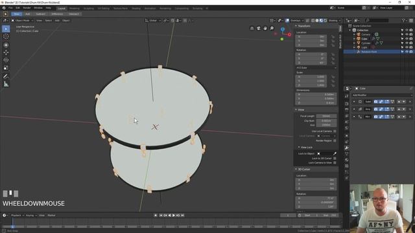415x233 pixels.
Task: Toggle Light render camera icon in outliner
Action: click(411, 47)
